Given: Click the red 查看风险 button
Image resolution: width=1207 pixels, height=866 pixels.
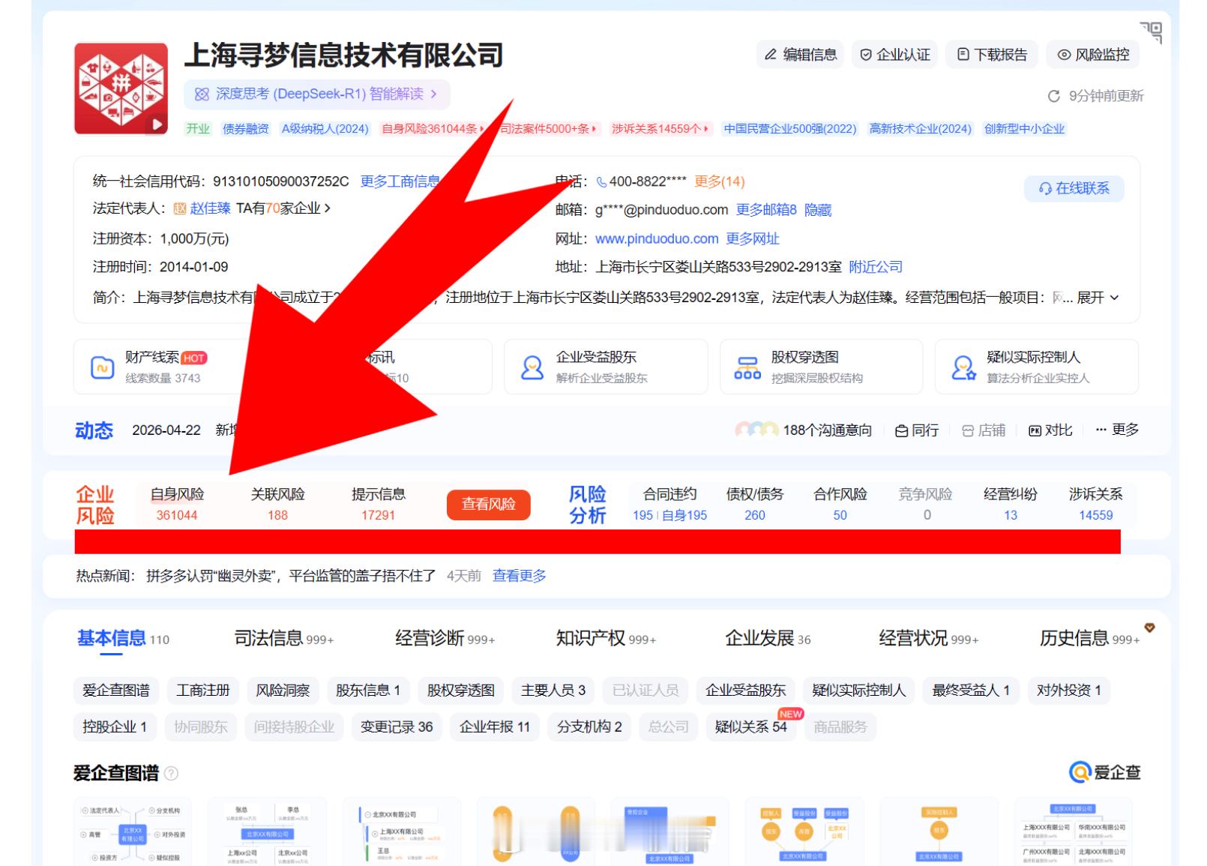Looking at the screenshot, I should point(489,505).
